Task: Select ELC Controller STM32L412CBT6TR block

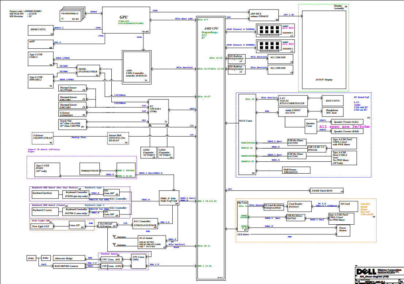Action: pos(145,224)
